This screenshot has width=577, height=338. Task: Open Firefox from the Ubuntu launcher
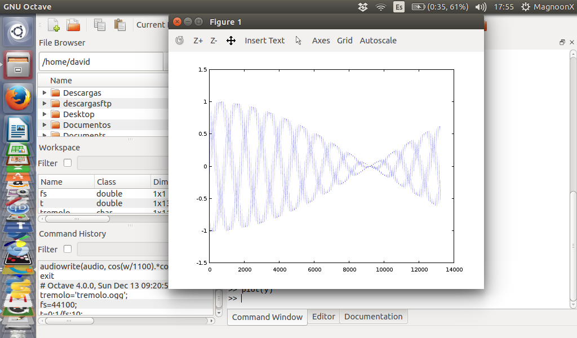[x=18, y=98]
